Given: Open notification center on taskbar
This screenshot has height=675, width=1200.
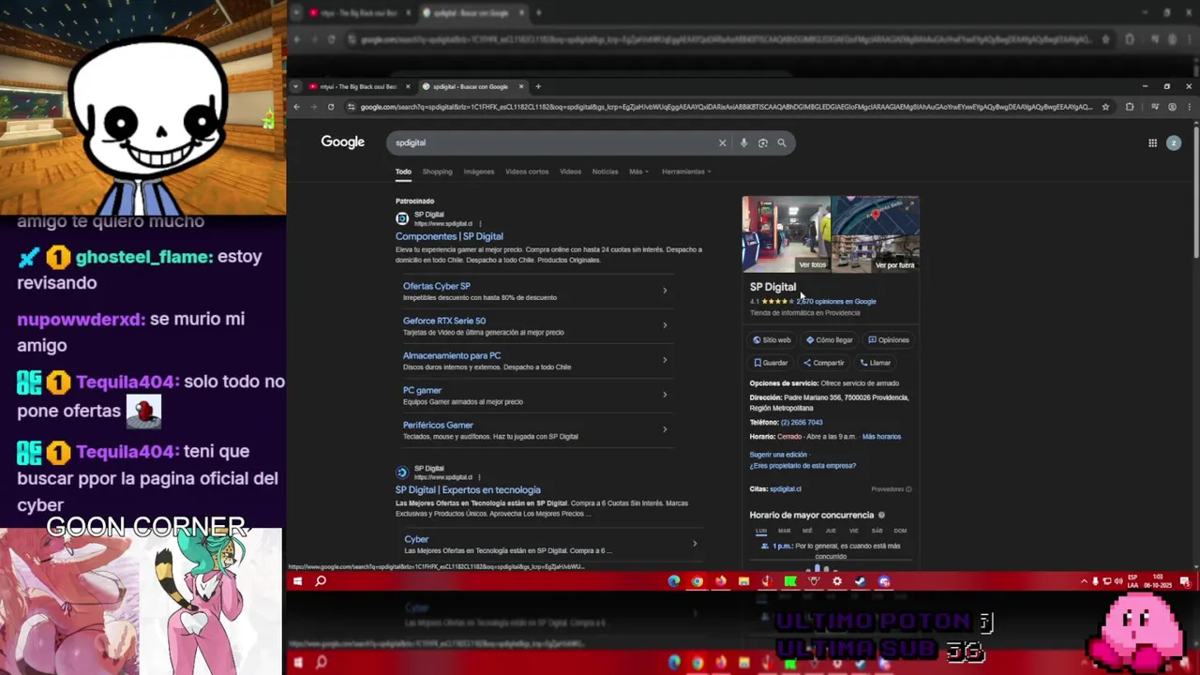Looking at the screenshot, I should point(1187,581).
